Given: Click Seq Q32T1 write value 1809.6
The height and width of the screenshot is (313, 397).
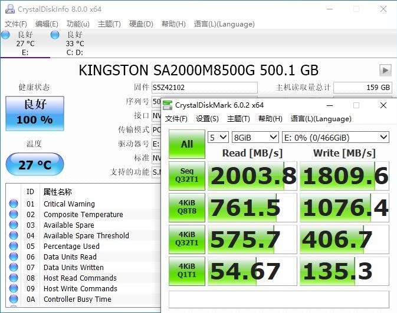Looking at the screenshot, I should [345, 176].
